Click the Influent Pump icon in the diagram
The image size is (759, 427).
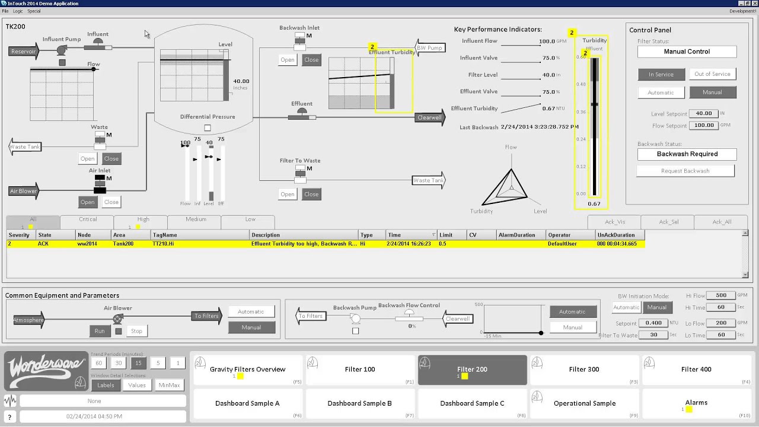click(x=61, y=49)
